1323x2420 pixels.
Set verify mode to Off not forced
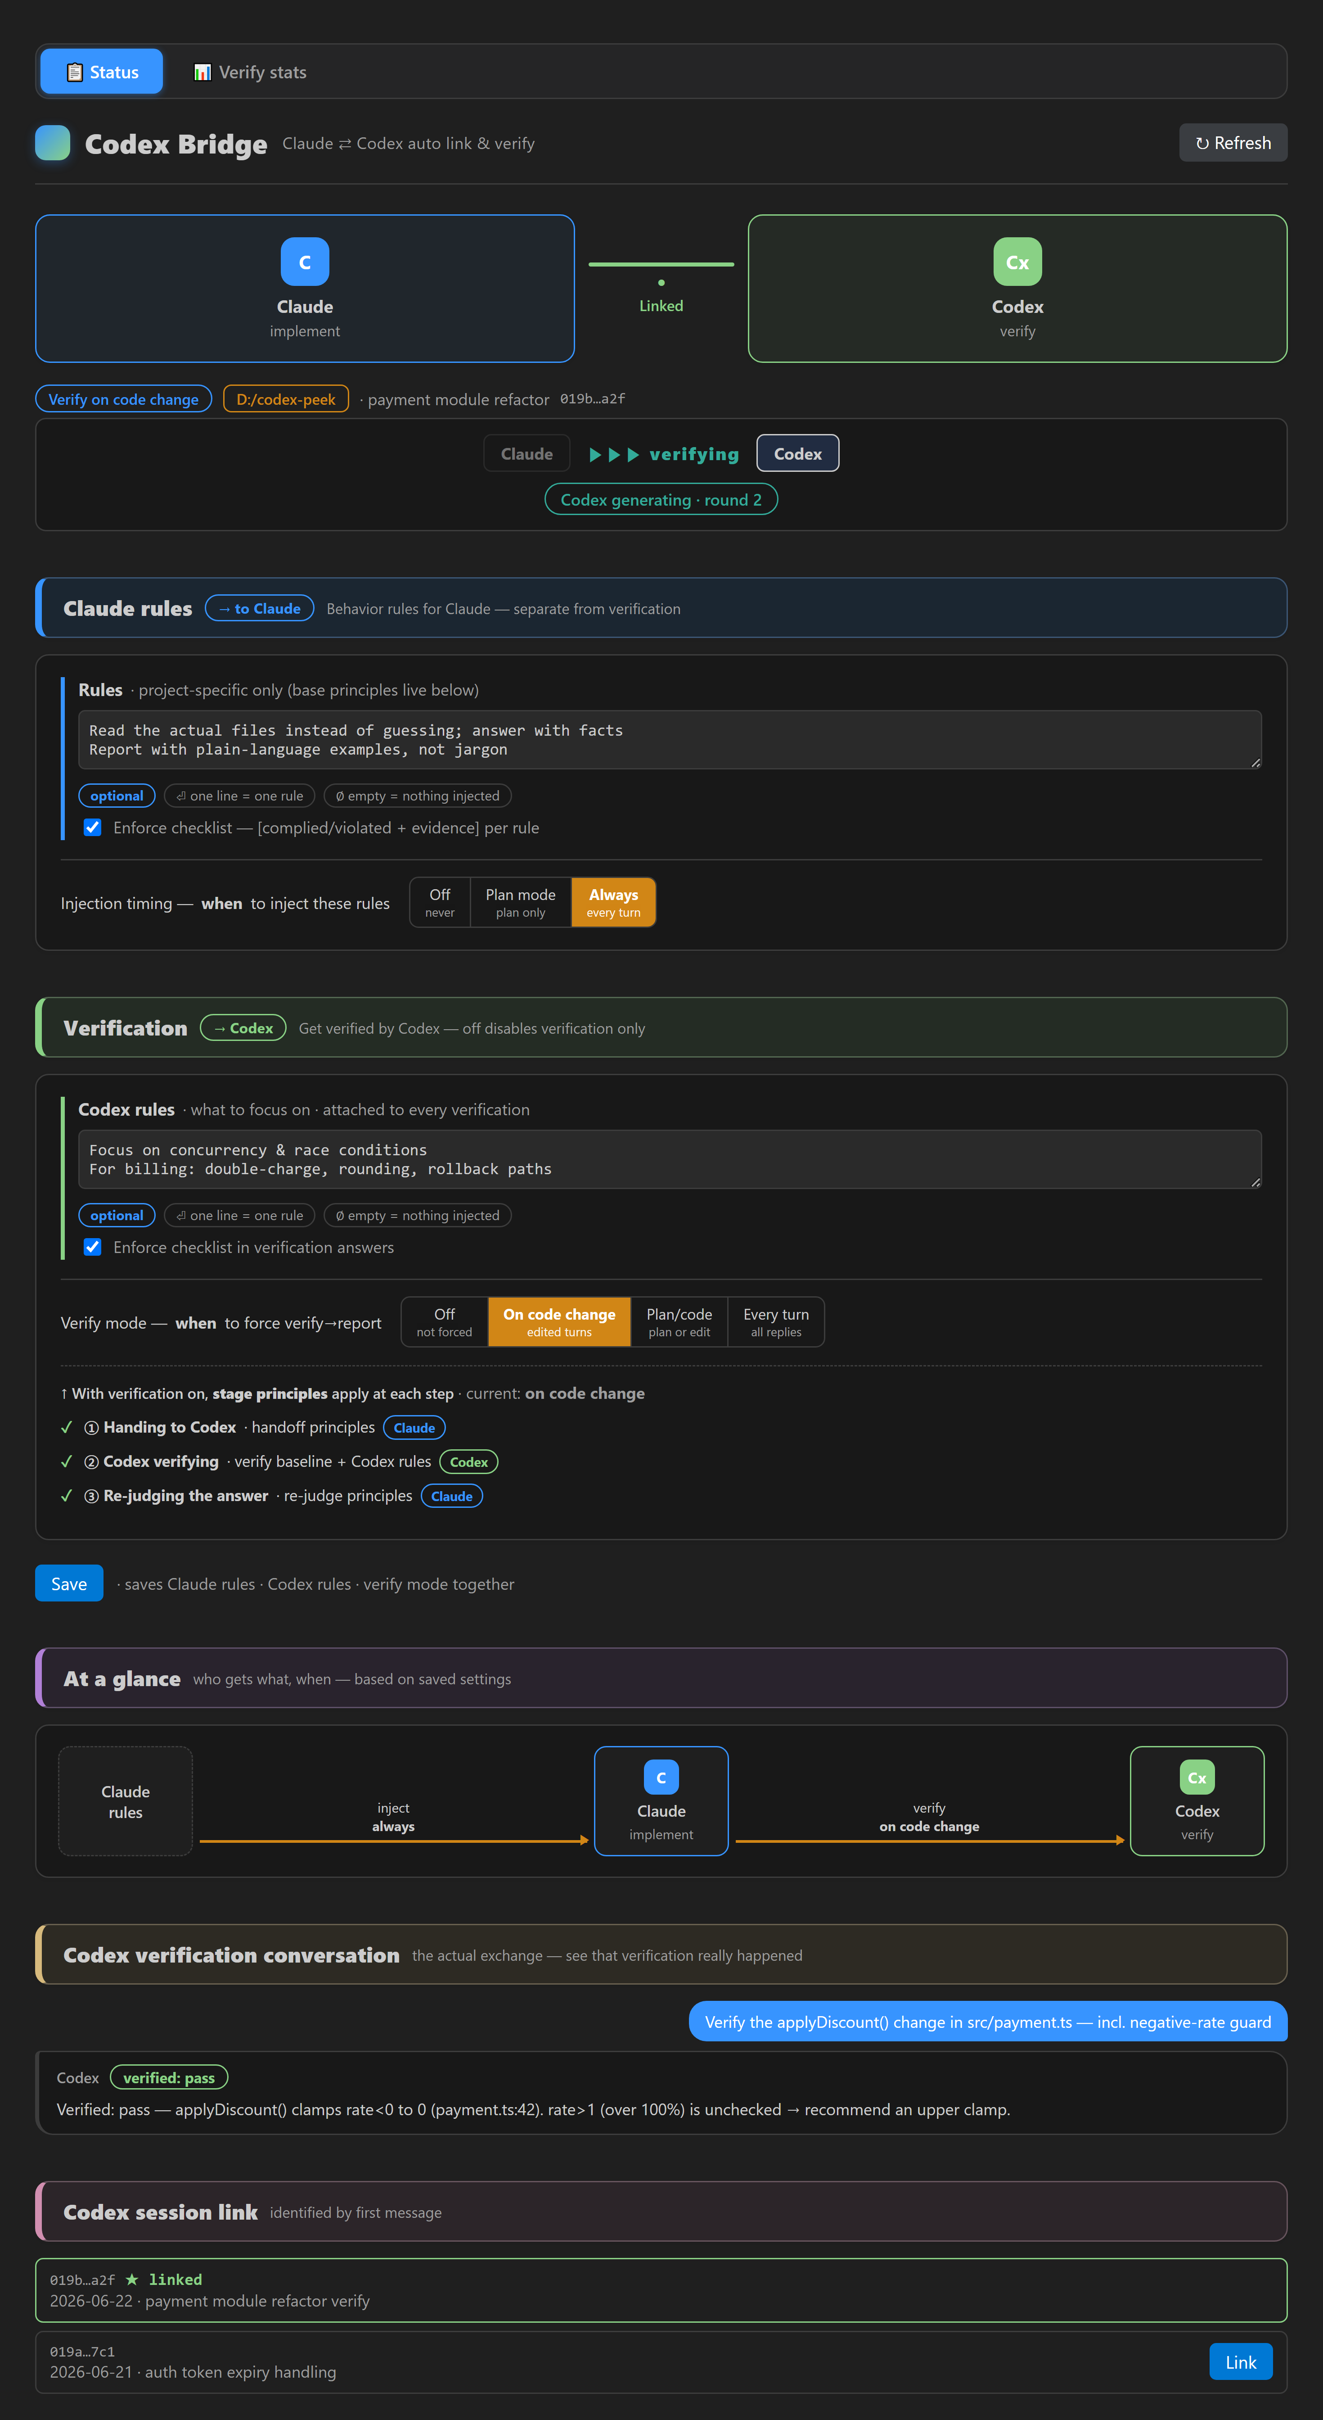(x=444, y=1323)
